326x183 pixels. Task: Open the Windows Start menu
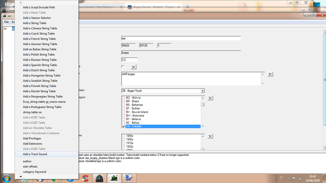click(x=6, y=178)
